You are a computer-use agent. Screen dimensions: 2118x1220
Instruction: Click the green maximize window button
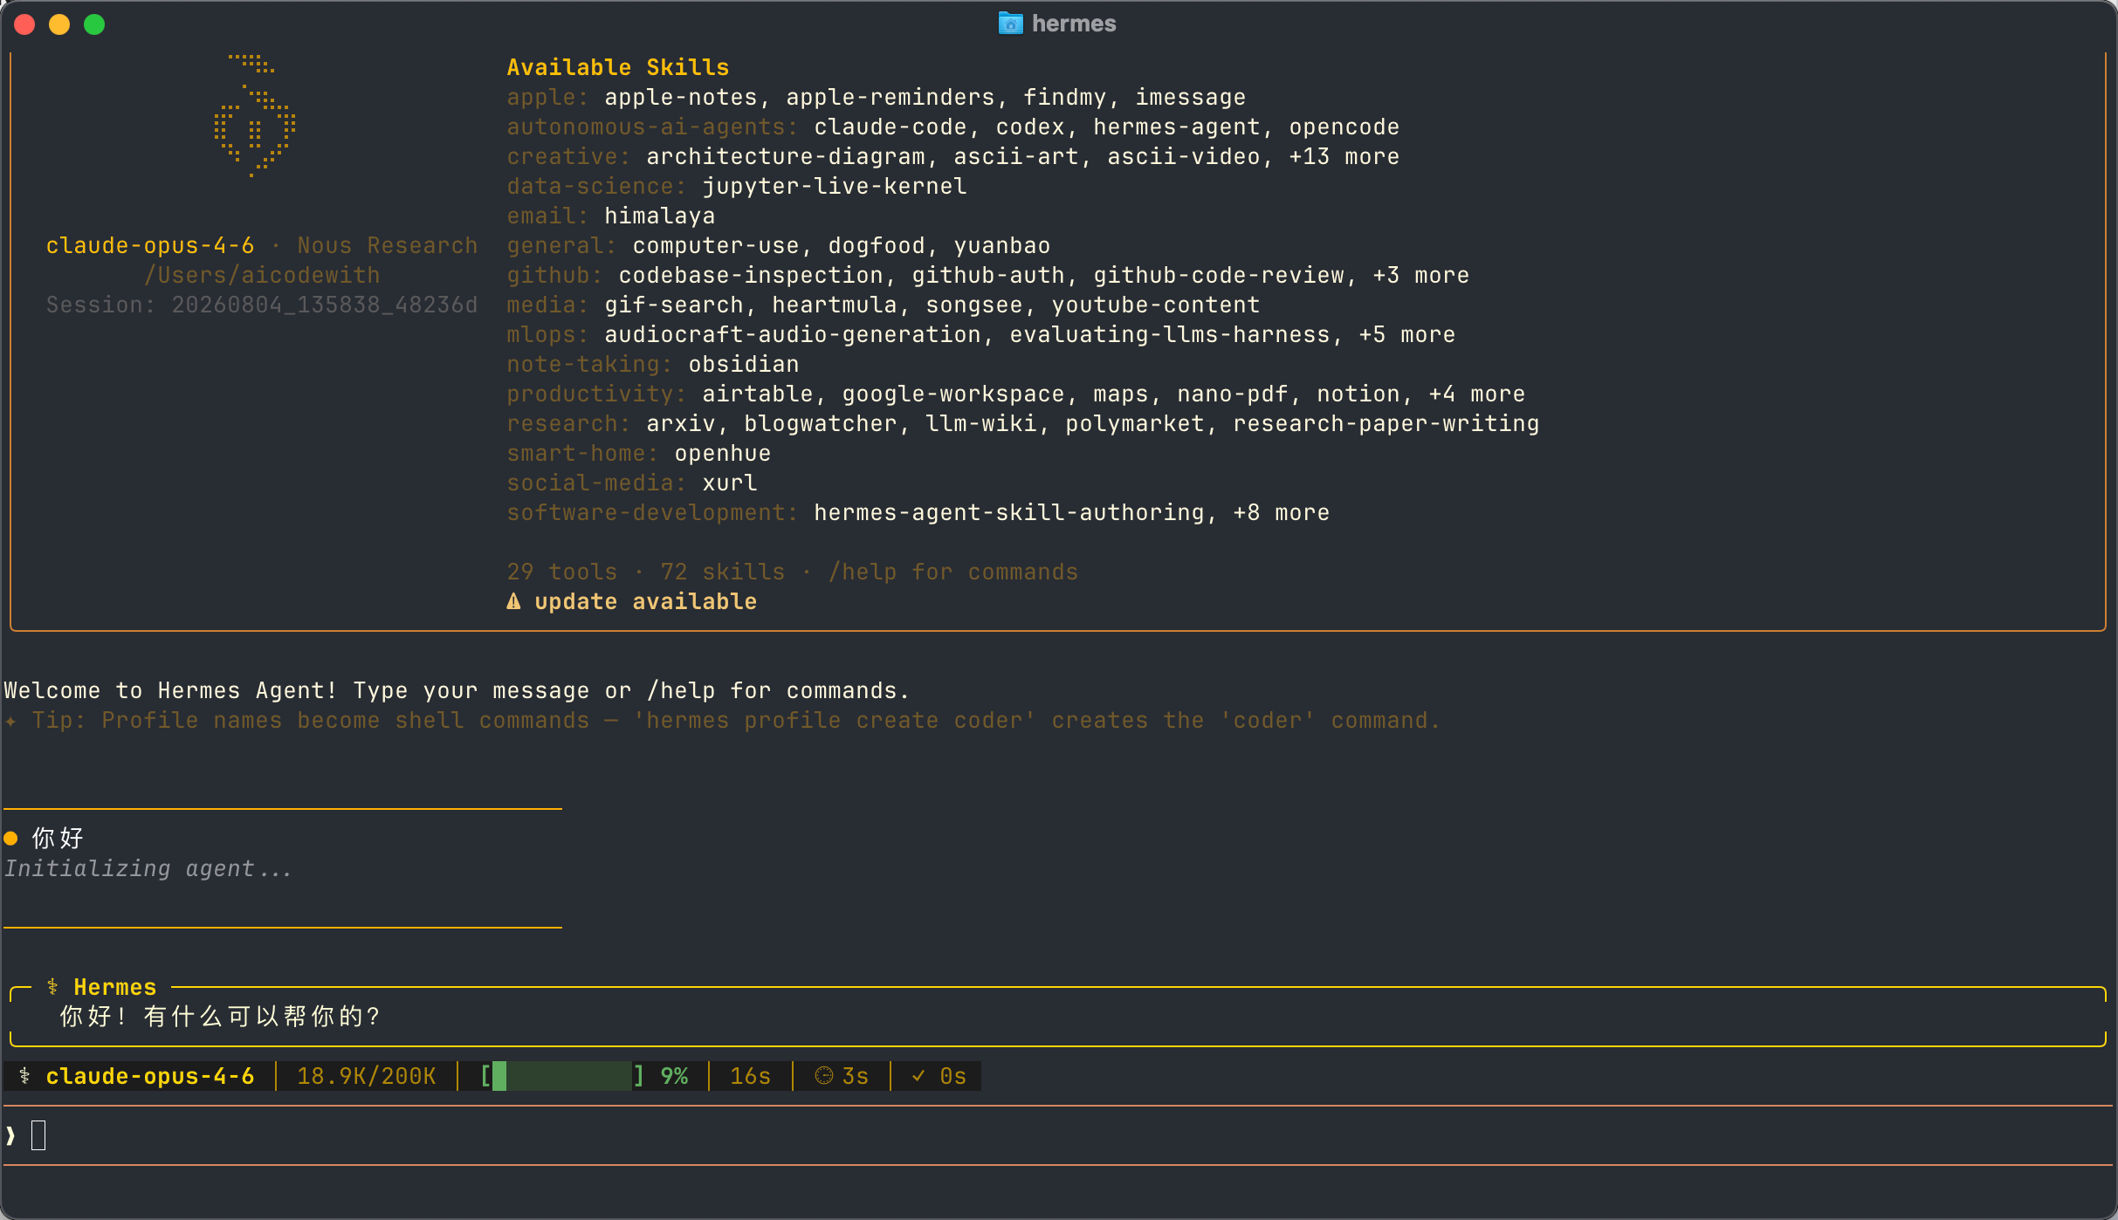[x=94, y=24]
